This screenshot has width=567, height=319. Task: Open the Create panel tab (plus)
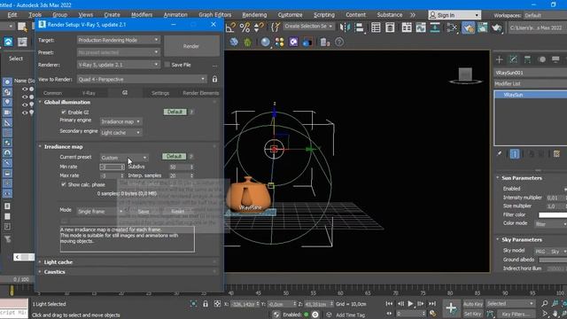[x=500, y=59]
